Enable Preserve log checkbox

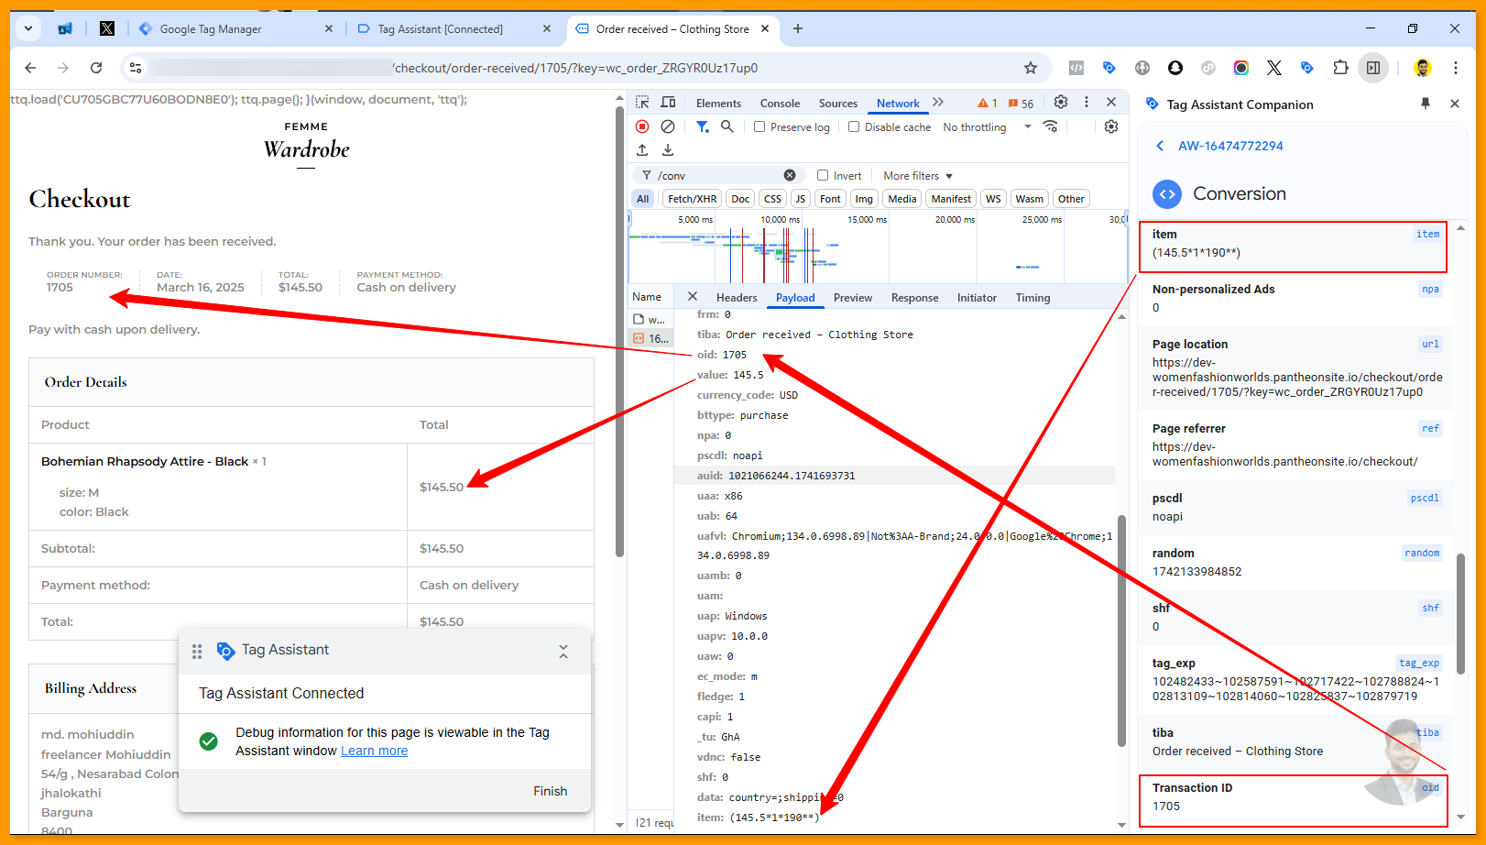[x=759, y=127]
